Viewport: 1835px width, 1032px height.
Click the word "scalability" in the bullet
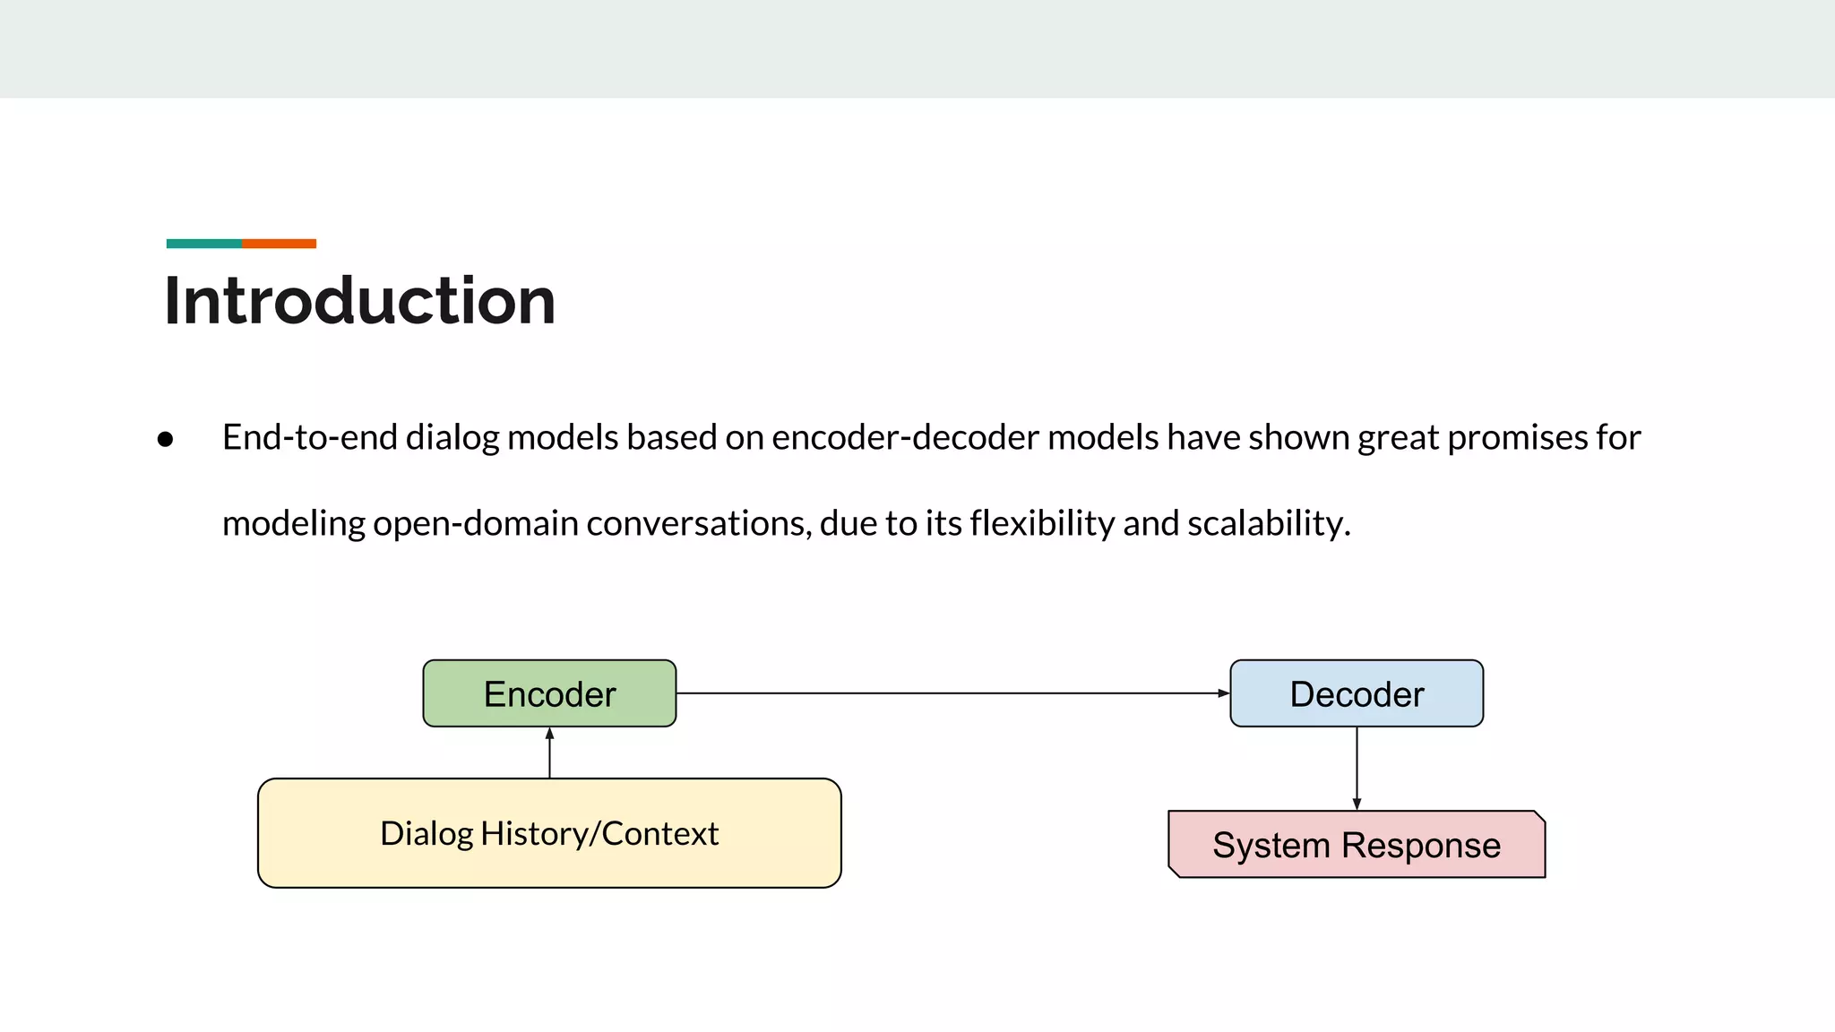coord(1266,523)
